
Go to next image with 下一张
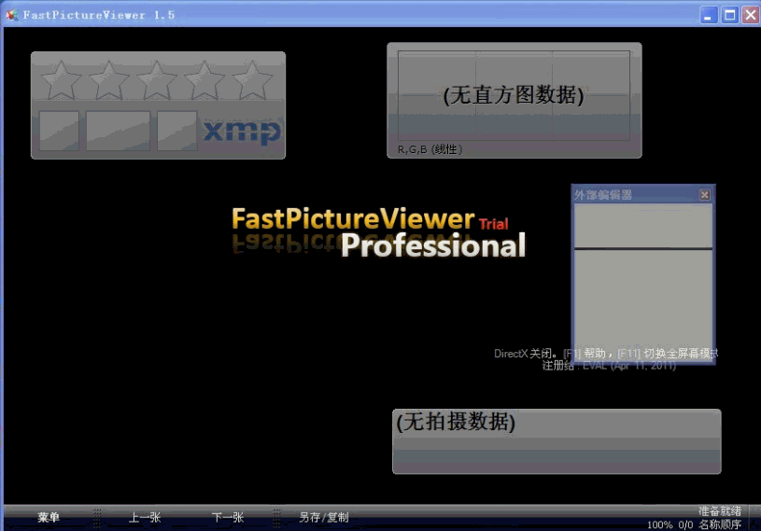(228, 517)
